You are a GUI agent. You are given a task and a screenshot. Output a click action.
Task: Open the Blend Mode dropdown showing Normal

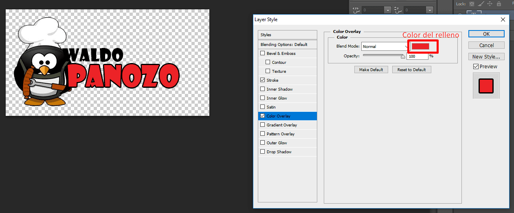(385, 46)
